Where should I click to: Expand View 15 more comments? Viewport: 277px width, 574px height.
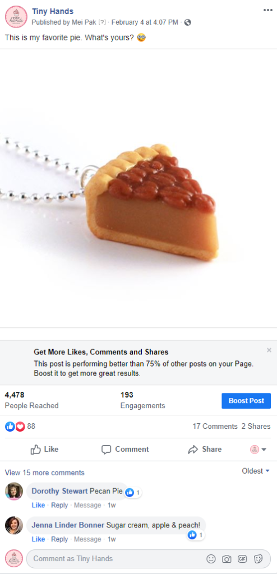pos(45,473)
